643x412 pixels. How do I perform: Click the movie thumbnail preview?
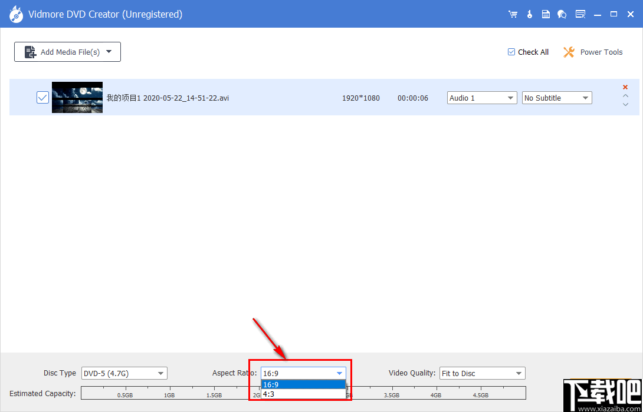point(77,97)
